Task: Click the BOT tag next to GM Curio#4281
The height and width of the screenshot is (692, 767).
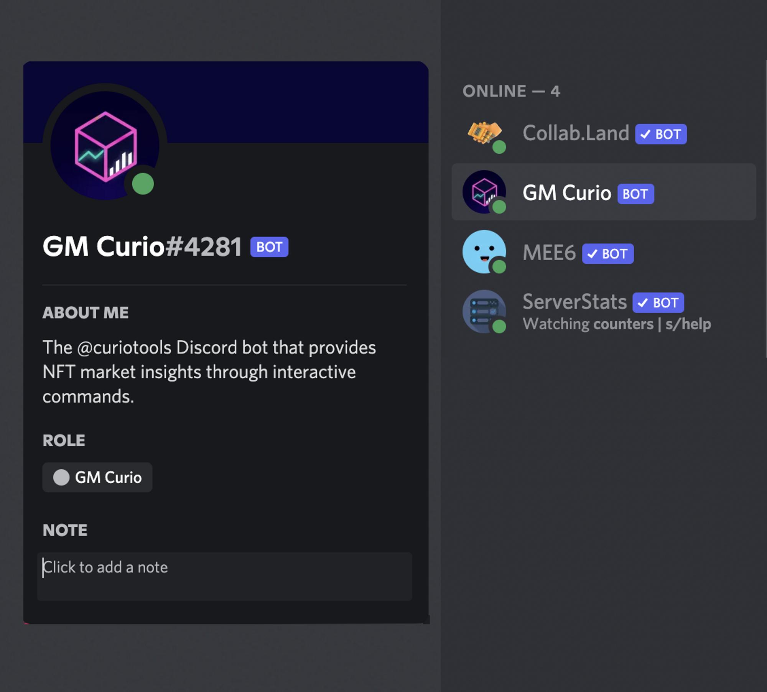Action: coord(269,247)
